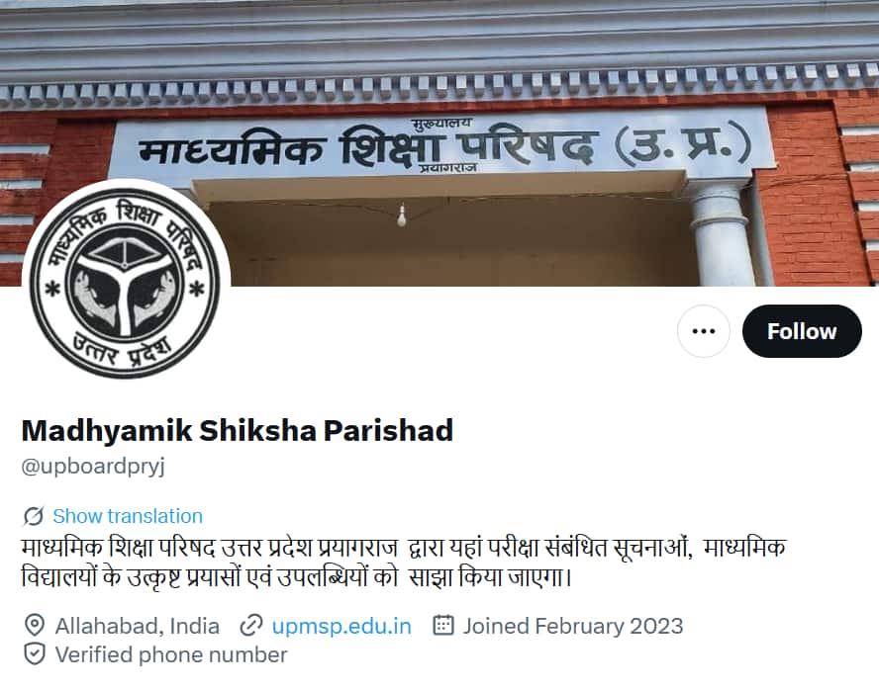Click the Follow button
The image size is (879, 693).
pos(802,331)
